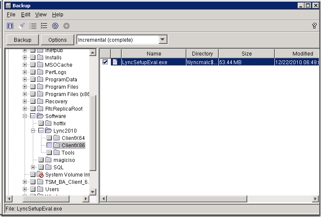This screenshot has width=321, height=217.
Task: Open the Incremental (complete) backup type dropdown
Action: click(x=163, y=40)
